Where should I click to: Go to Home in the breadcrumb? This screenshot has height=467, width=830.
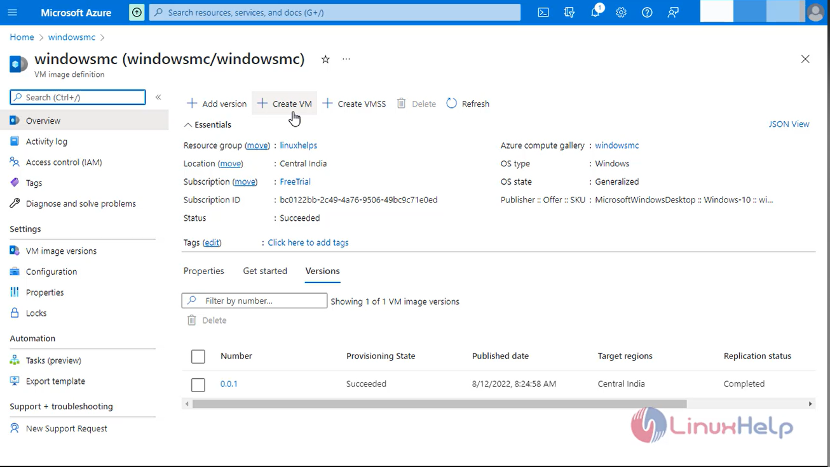tap(22, 37)
